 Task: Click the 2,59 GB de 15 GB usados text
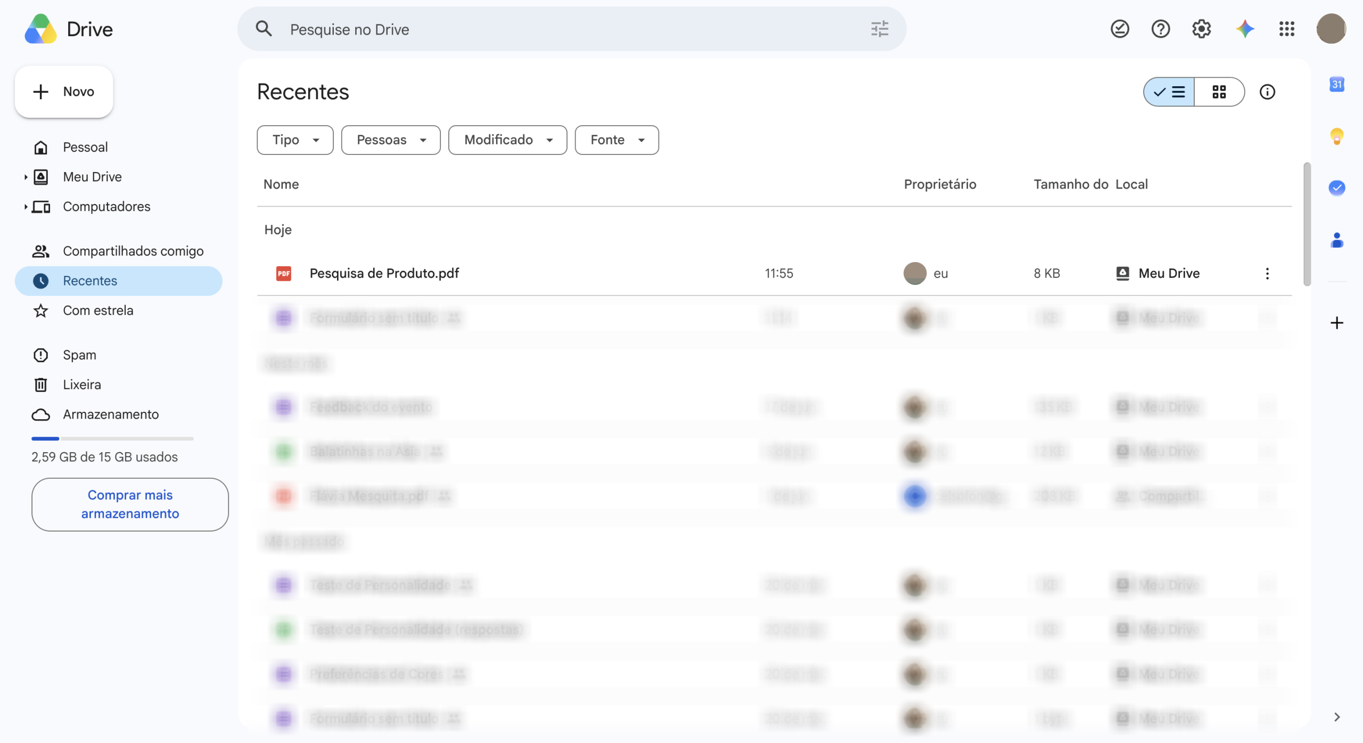[104, 457]
